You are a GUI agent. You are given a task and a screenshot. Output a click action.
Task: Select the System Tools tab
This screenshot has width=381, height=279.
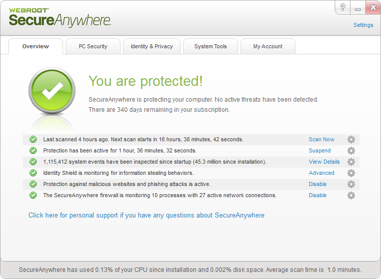coord(211,46)
